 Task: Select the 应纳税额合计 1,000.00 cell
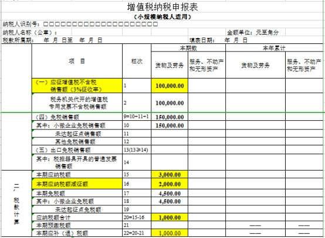point(170,217)
